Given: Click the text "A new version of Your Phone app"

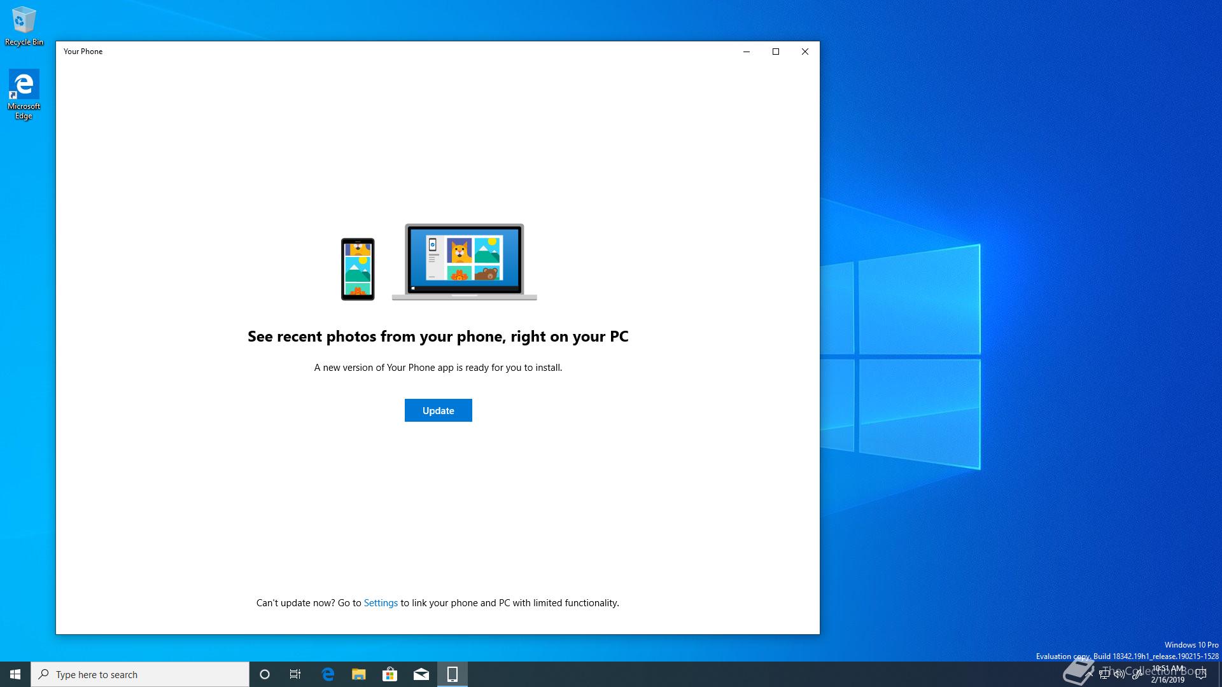Looking at the screenshot, I should point(438,367).
